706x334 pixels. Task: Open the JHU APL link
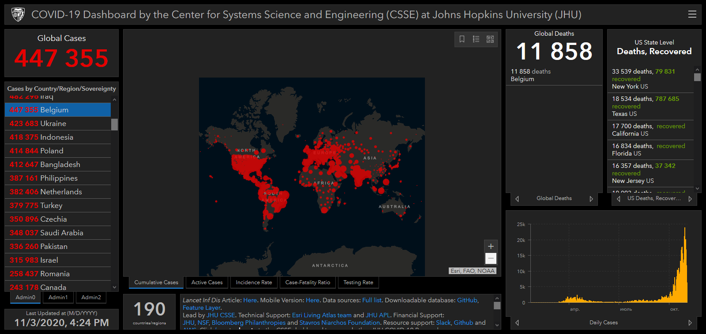[378, 315]
